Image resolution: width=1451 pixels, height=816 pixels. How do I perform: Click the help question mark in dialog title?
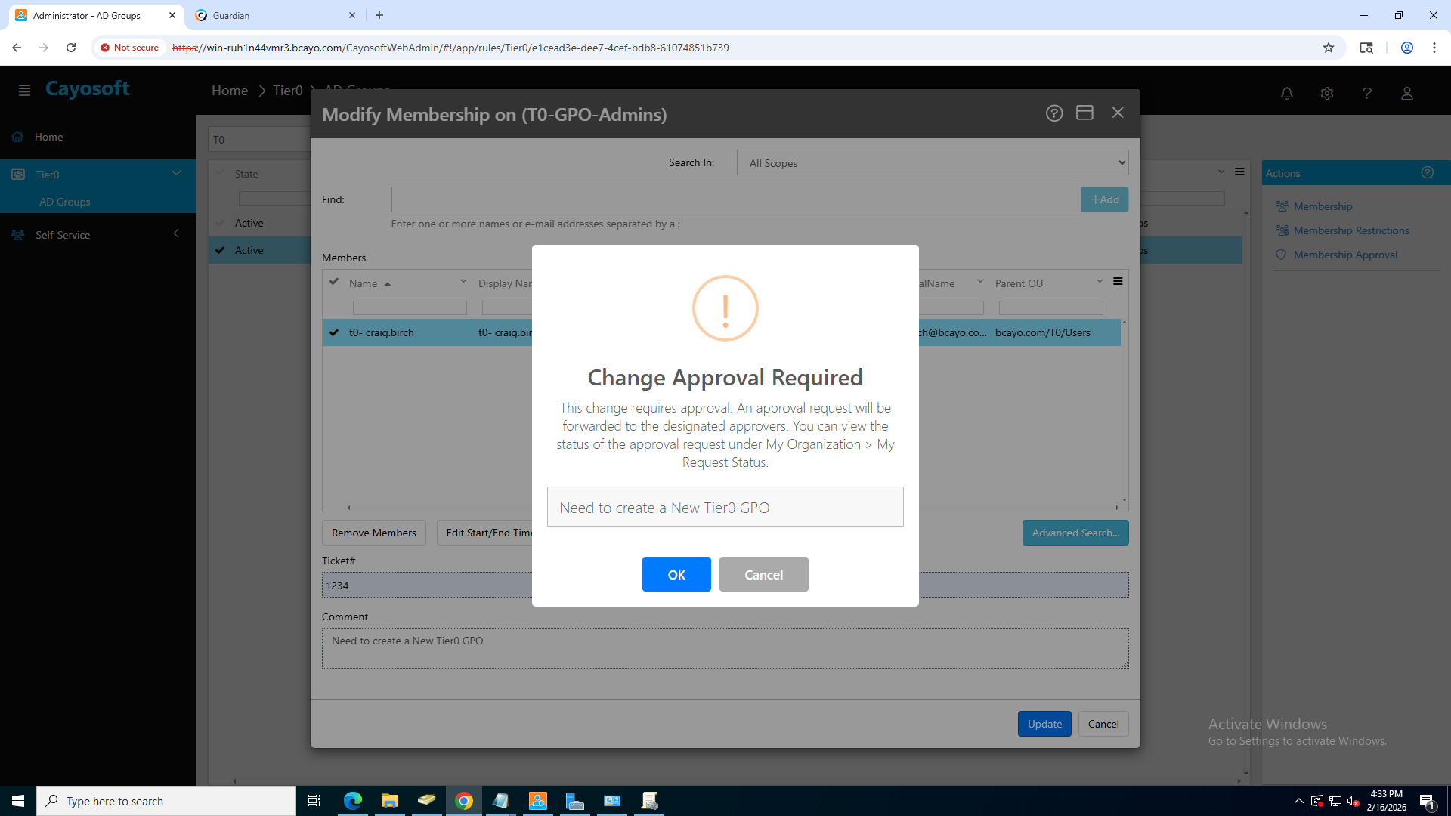tap(1053, 113)
